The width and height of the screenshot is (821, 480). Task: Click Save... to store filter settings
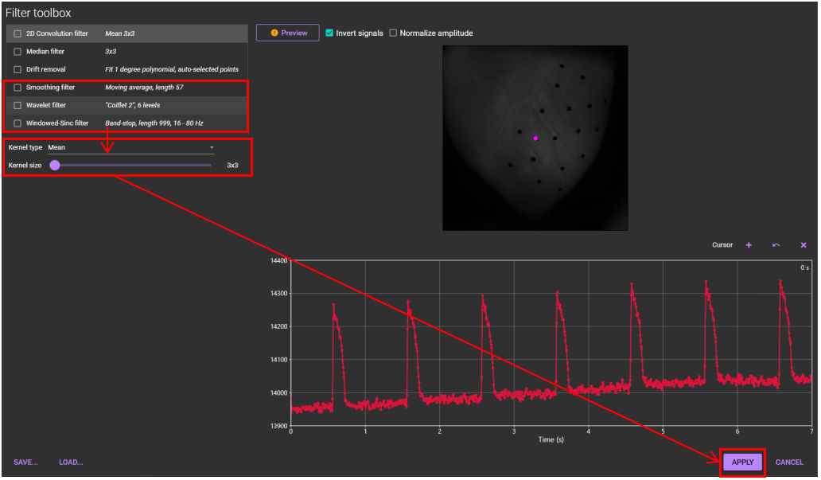click(x=25, y=462)
